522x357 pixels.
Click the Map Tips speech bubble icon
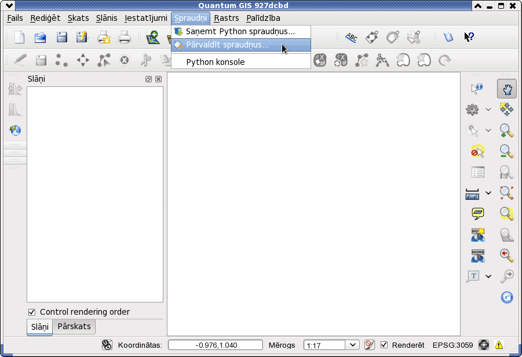[x=478, y=213]
